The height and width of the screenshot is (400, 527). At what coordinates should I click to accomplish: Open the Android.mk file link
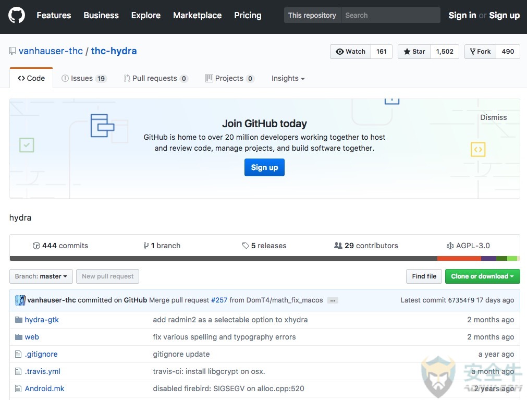(44, 389)
